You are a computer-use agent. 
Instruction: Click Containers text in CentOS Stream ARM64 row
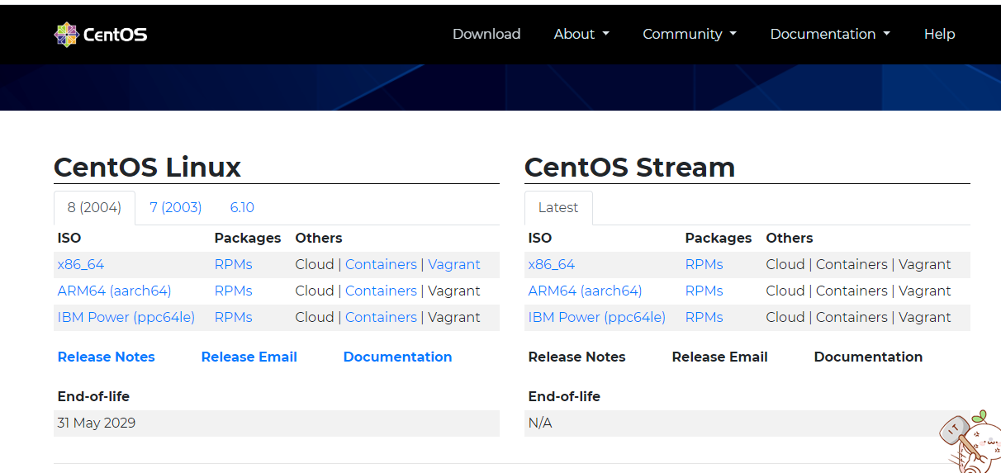pos(852,291)
